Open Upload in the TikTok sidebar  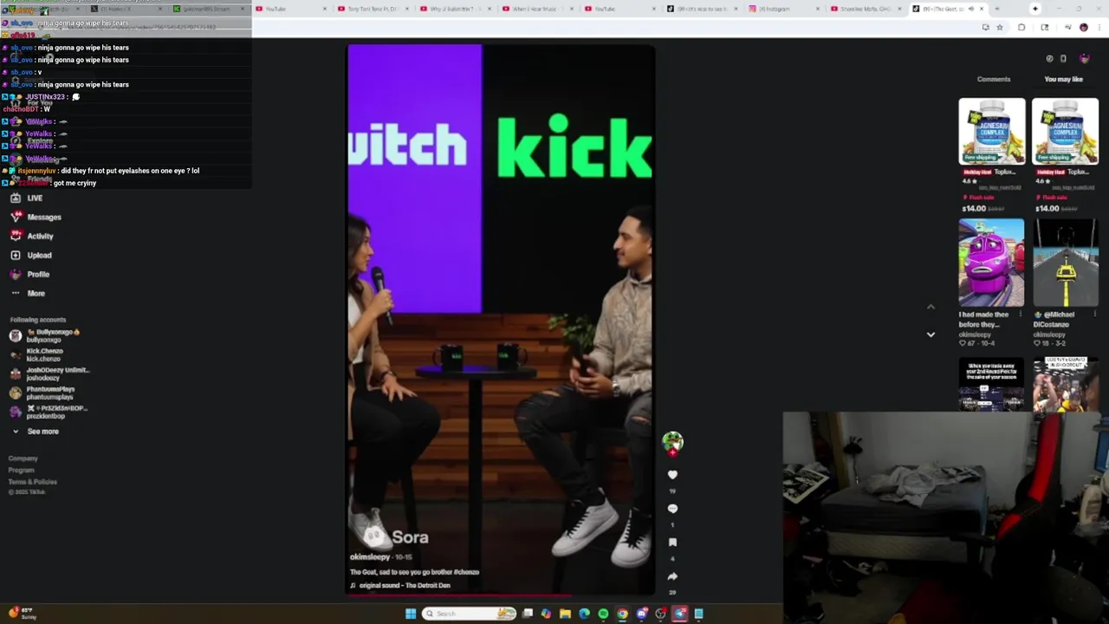pyautogui.click(x=31, y=255)
